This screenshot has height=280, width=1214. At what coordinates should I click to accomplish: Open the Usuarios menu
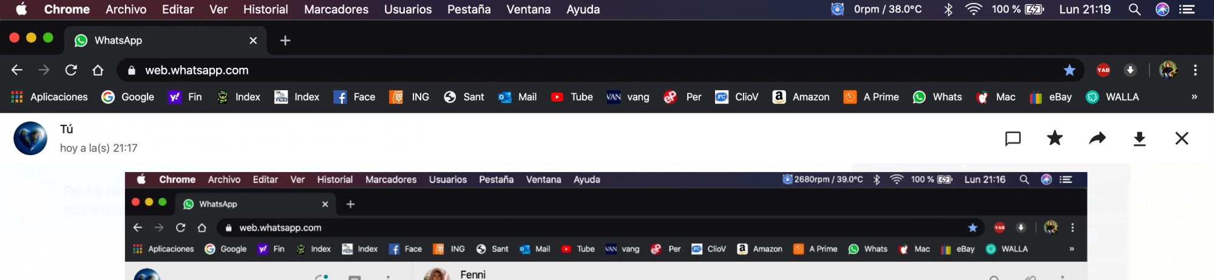tap(408, 9)
